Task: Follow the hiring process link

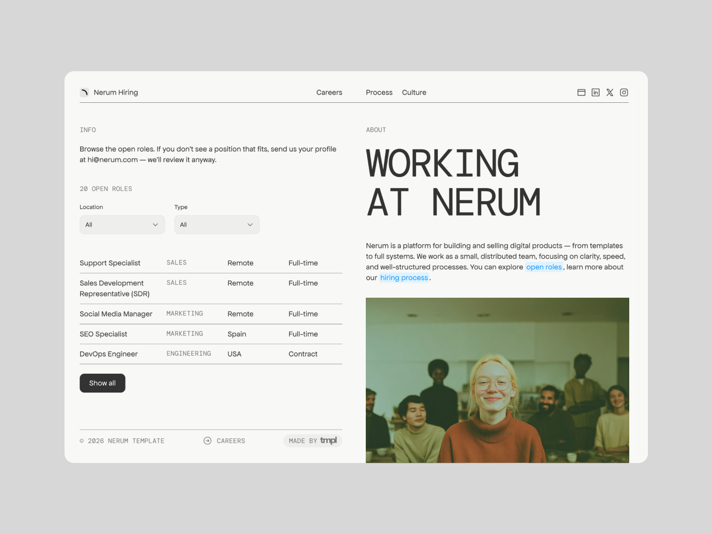Action: [x=404, y=277]
